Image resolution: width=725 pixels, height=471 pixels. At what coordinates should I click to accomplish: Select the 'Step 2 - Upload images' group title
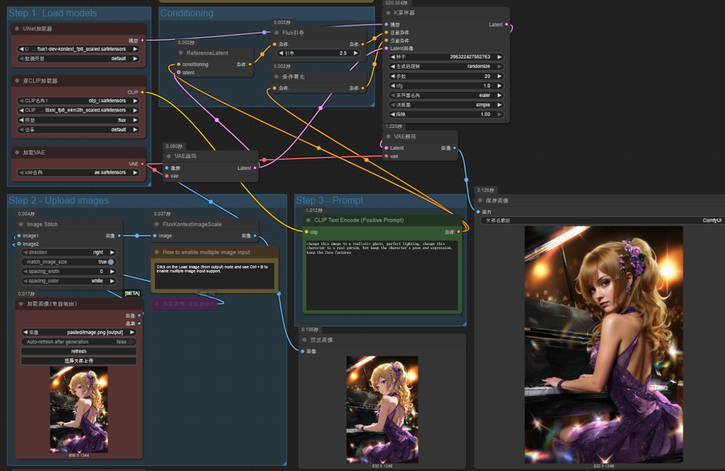pos(59,200)
